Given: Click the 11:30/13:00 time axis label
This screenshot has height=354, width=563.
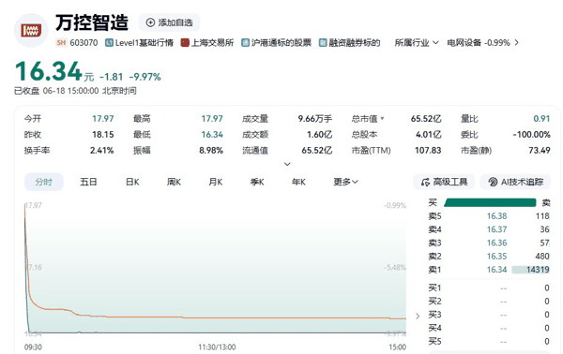Looking at the screenshot, I should click(x=217, y=347).
